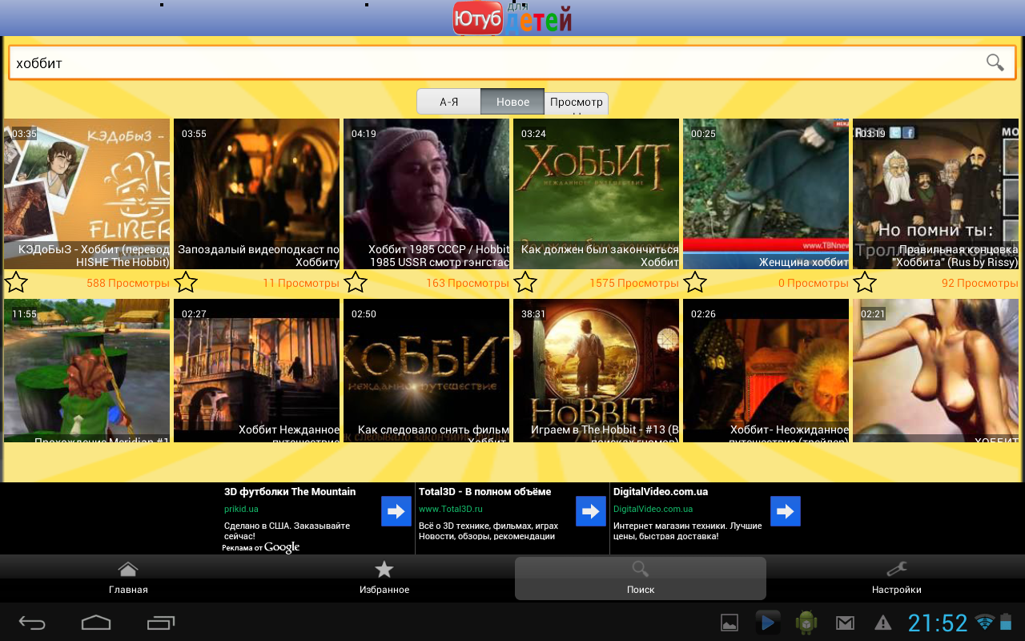1025x641 pixels.
Task: Click the 588 Просмотры view count
Action: pos(128,283)
